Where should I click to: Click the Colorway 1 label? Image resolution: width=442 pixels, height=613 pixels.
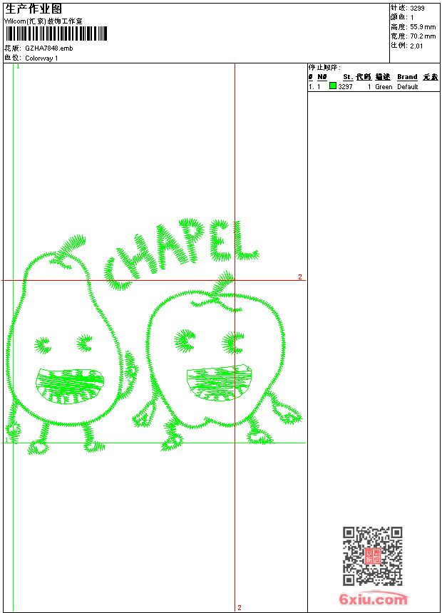click(41, 58)
